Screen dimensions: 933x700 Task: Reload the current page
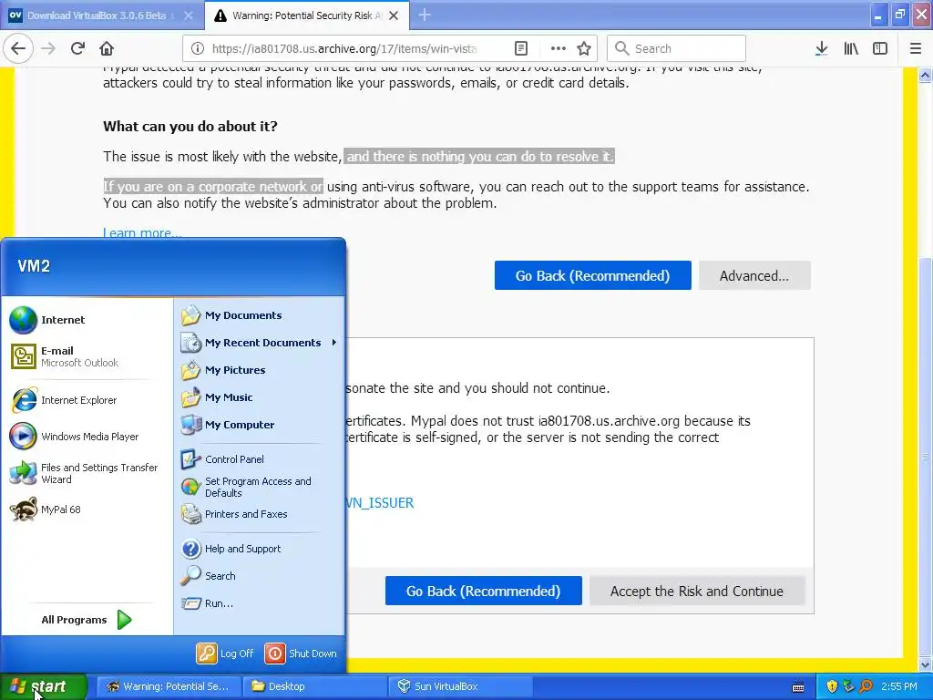pyautogui.click(x=77, y=48)
